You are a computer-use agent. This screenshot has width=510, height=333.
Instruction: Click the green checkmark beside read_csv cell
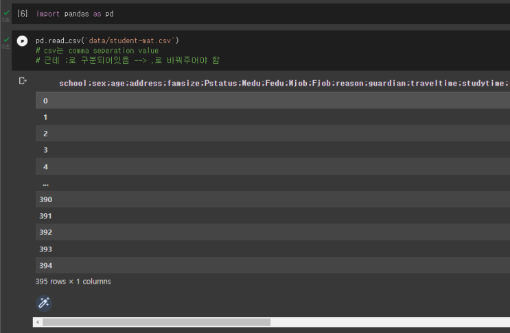coord(6,40)
